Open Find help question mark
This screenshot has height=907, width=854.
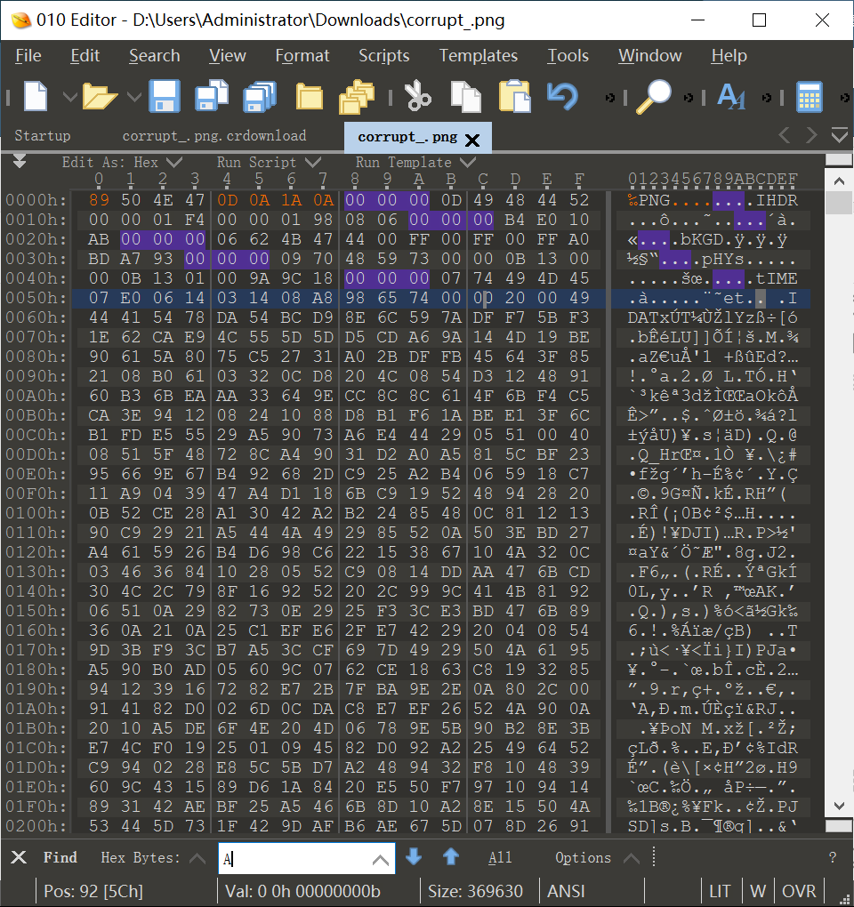833,858
